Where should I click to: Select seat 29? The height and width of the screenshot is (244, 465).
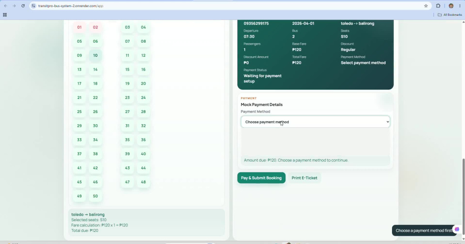tap(79, 125)
